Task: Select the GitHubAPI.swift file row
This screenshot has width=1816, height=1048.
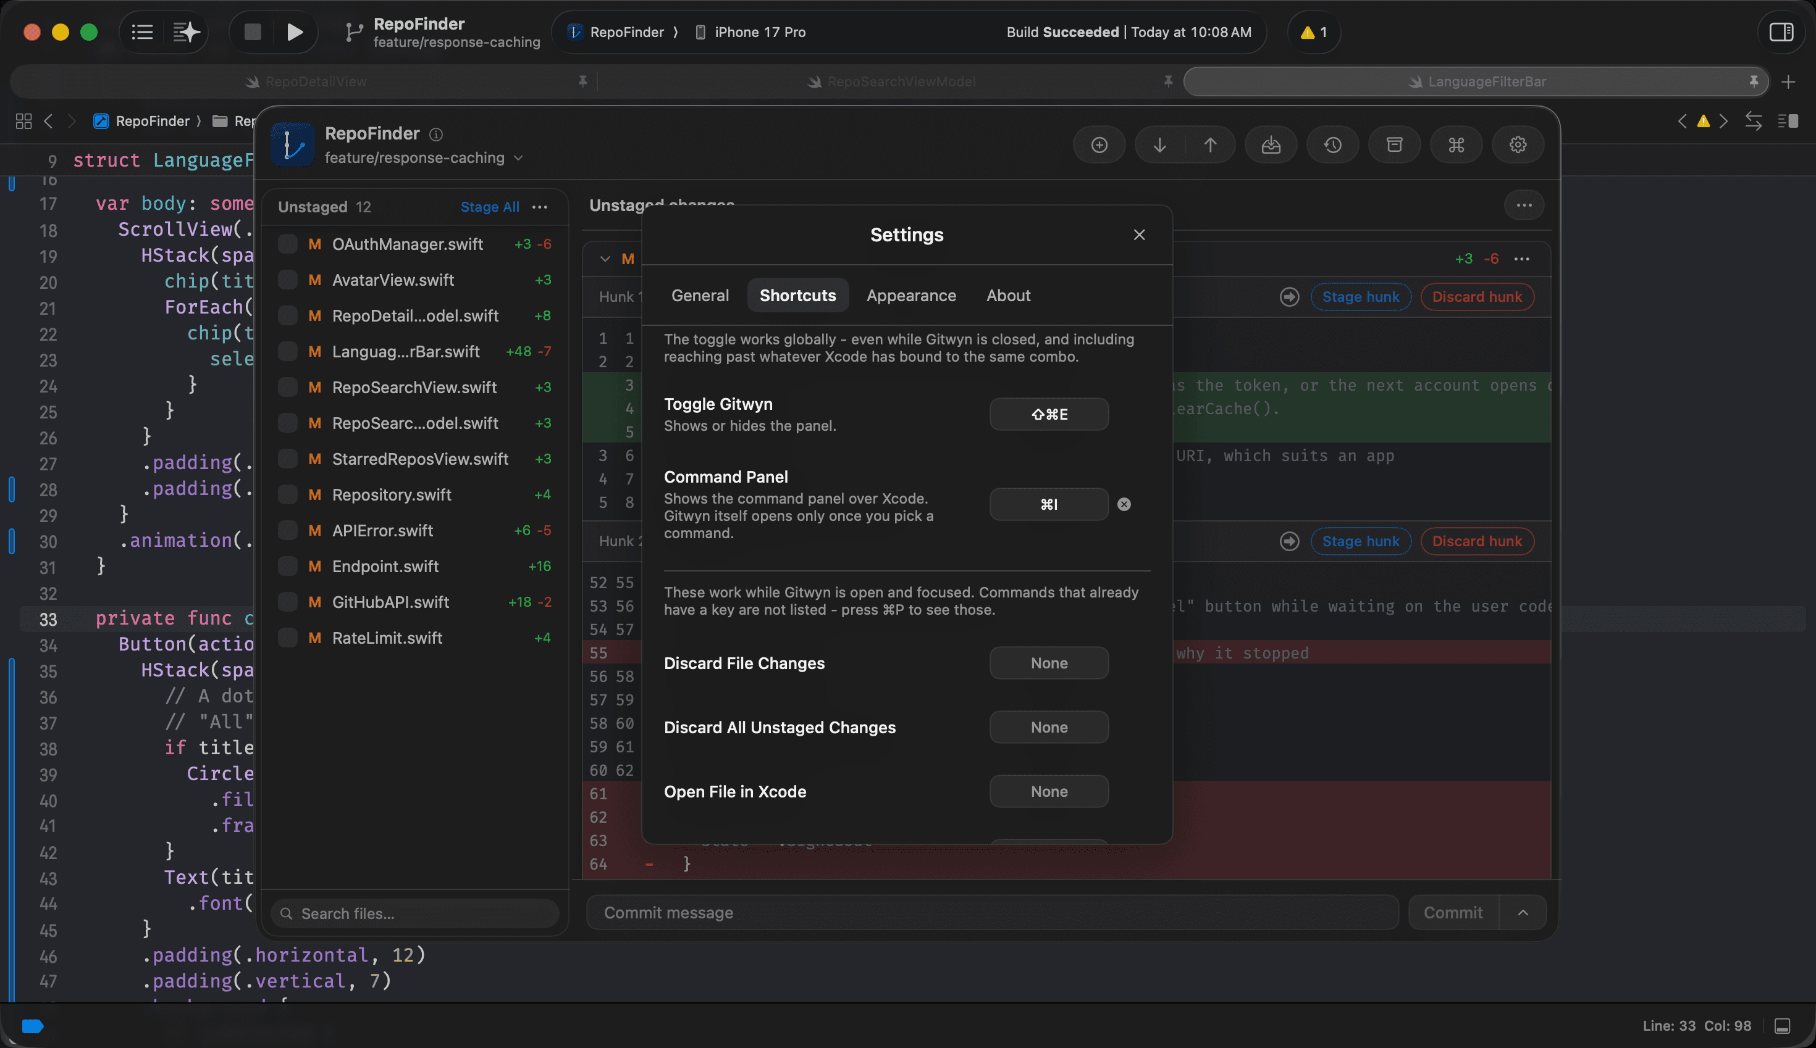Action: [x=415, y=602]
